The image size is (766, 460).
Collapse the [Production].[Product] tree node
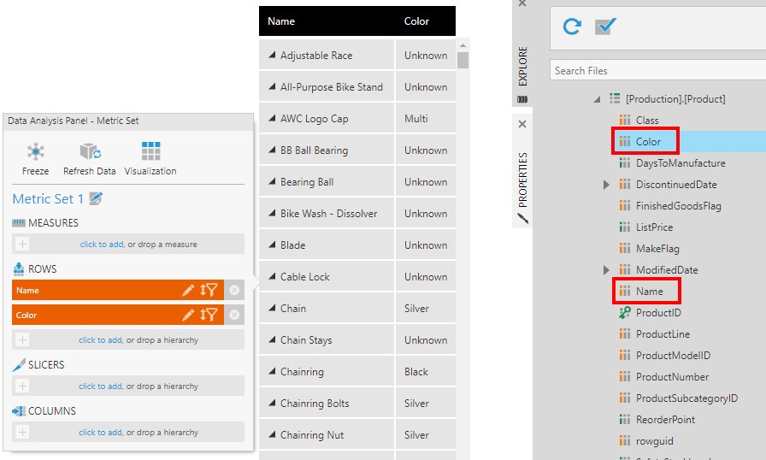(x=597, y=99)
